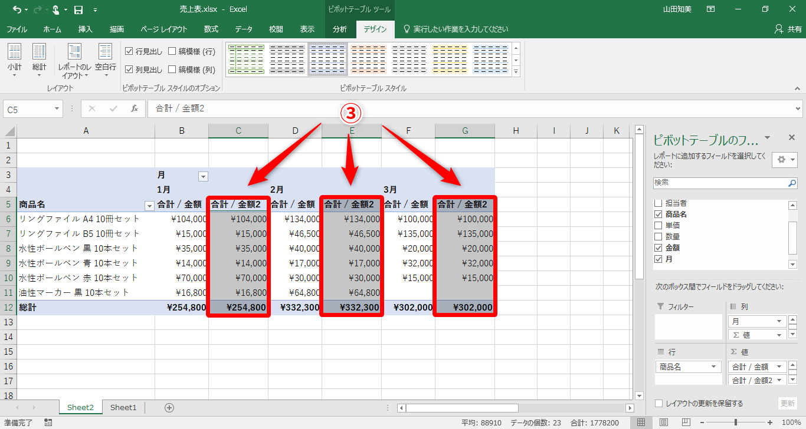Switch to the 数式 tab
The image size is (806, 429).
[211, 29]
